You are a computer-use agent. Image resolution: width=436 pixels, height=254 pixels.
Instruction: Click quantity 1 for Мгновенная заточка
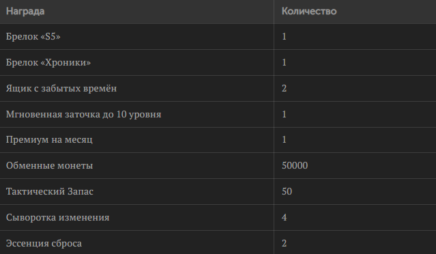[x=284, y=114]
